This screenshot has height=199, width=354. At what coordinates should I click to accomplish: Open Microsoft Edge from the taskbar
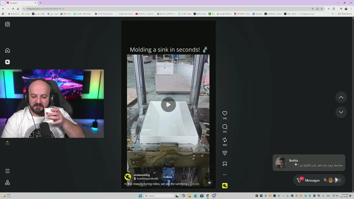tap(196, 196)
